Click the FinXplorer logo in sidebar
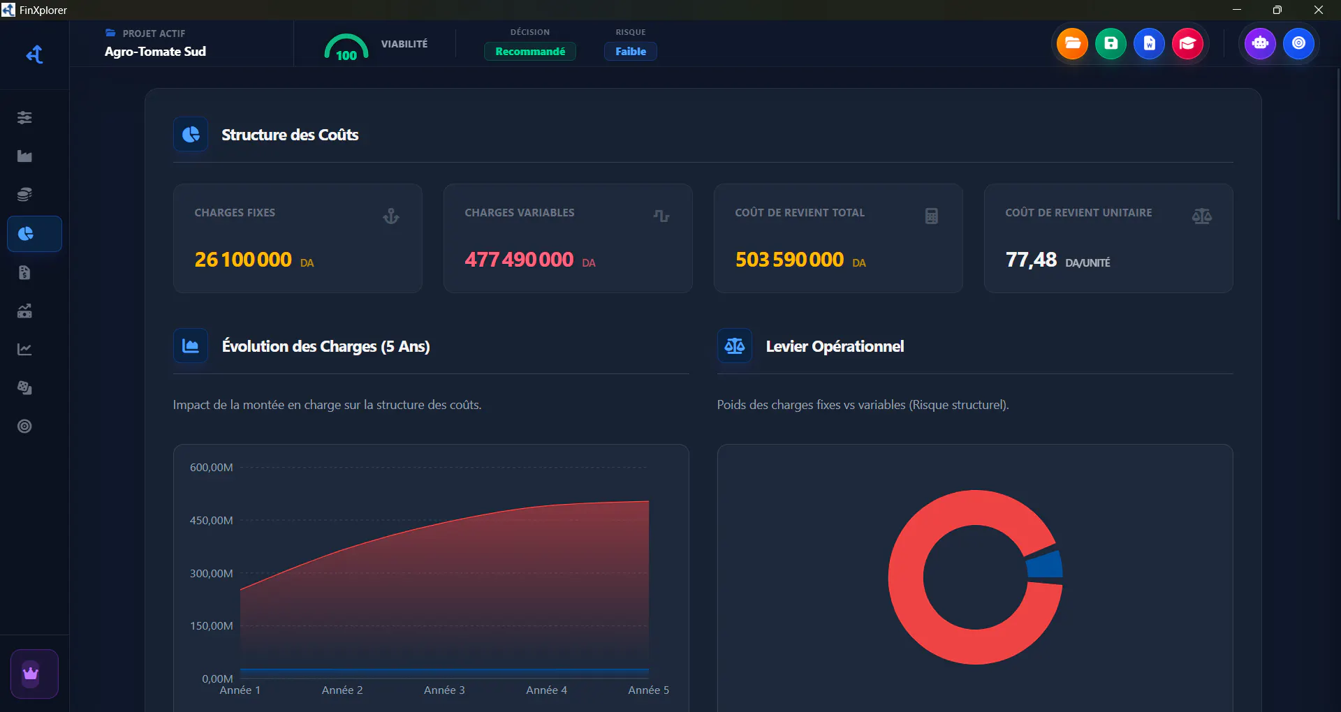 (x=34, y=54)
